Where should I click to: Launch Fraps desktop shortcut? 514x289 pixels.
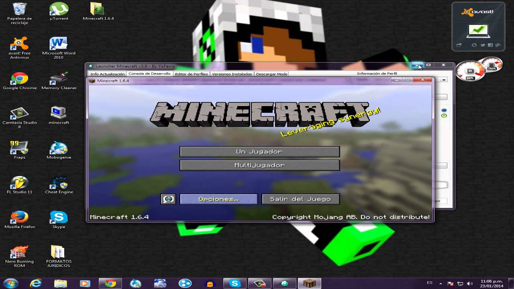click(x=19, y=150)
